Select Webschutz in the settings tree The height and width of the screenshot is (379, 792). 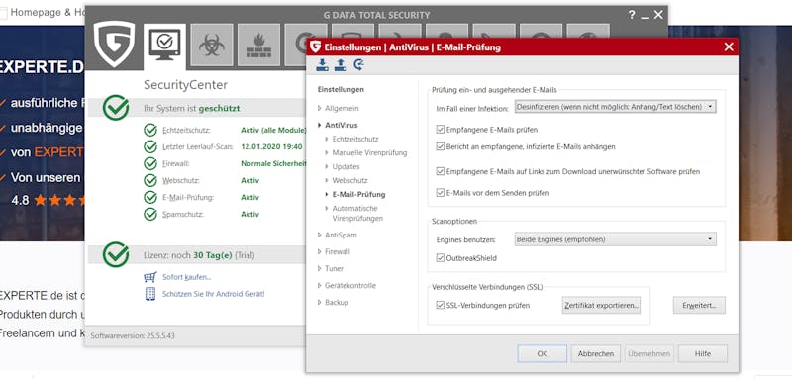click(349, 180)
